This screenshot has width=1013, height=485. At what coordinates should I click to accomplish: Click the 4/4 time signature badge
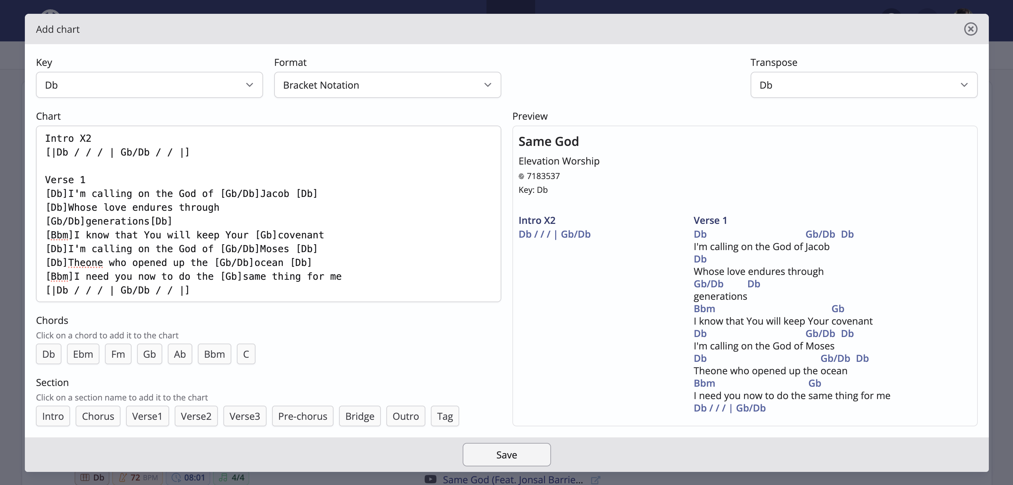[x=231, y=477]
